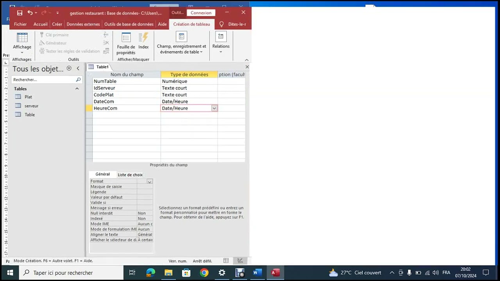Screen dimensions: 500x281
Task: Select the serveur table
Action: click(x=31, y=106)
